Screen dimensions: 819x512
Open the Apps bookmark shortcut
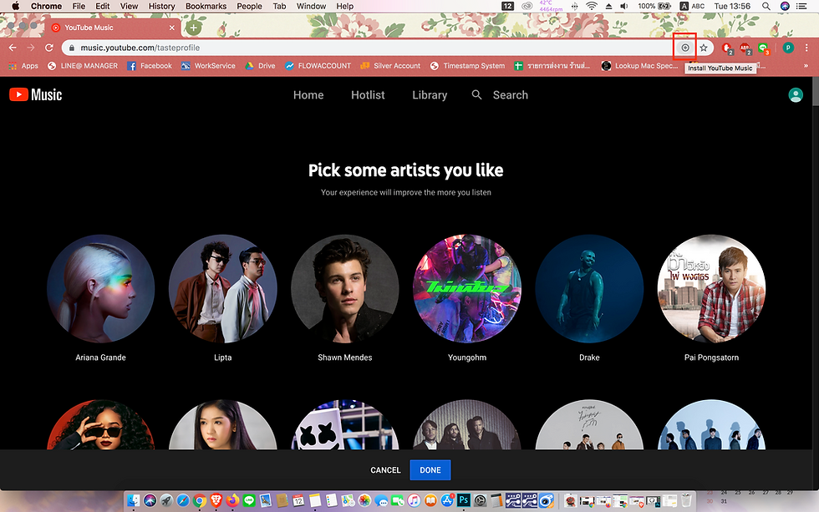pos(23,66)
